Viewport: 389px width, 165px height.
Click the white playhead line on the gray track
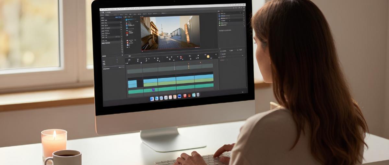pyautogui.click(x=175, y=67)
